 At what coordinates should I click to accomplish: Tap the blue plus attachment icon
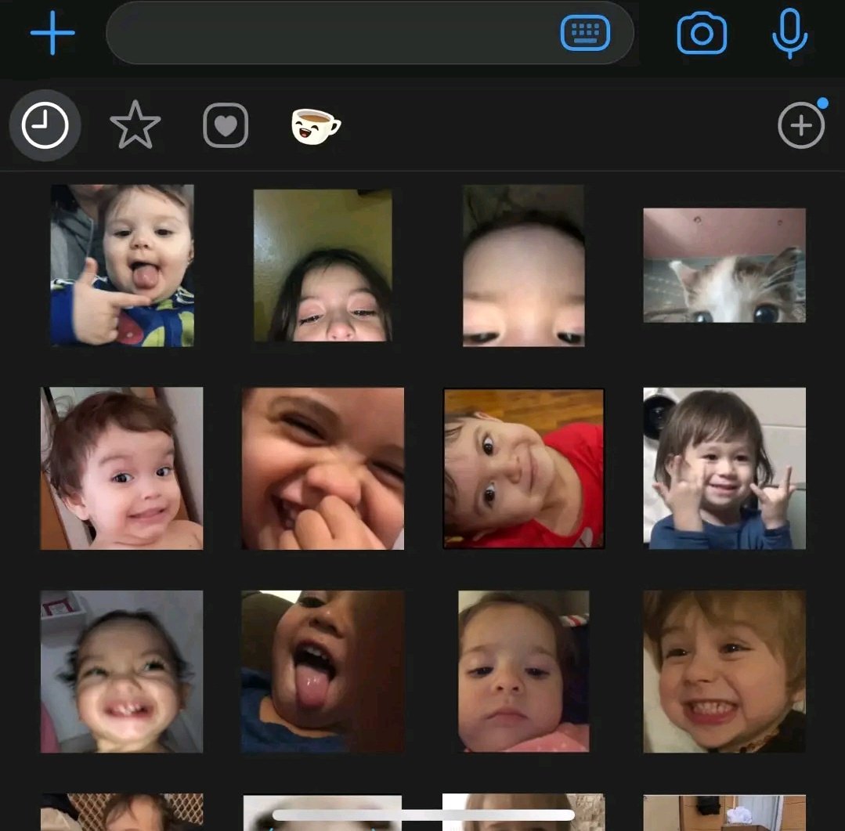(52, 34)
